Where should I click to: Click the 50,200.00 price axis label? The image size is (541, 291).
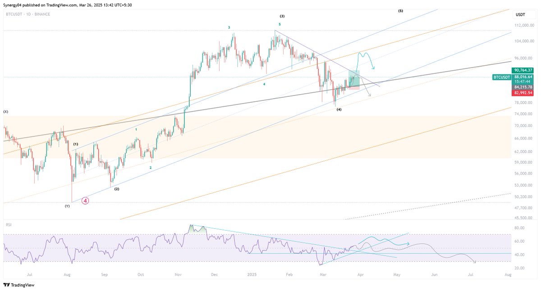click(x=524, y=197)
